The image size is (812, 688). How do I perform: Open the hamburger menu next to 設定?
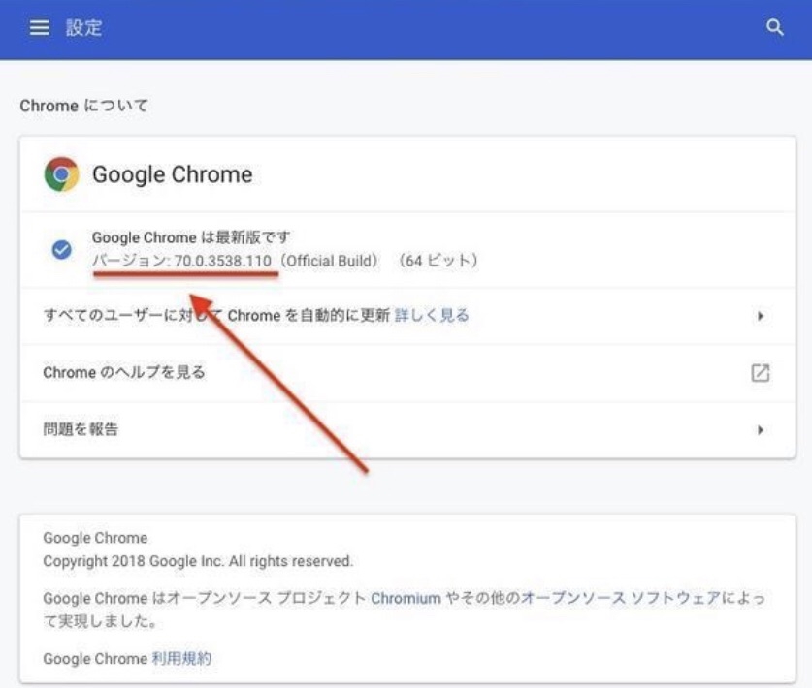pyautogui.click(x=40, y=27)
